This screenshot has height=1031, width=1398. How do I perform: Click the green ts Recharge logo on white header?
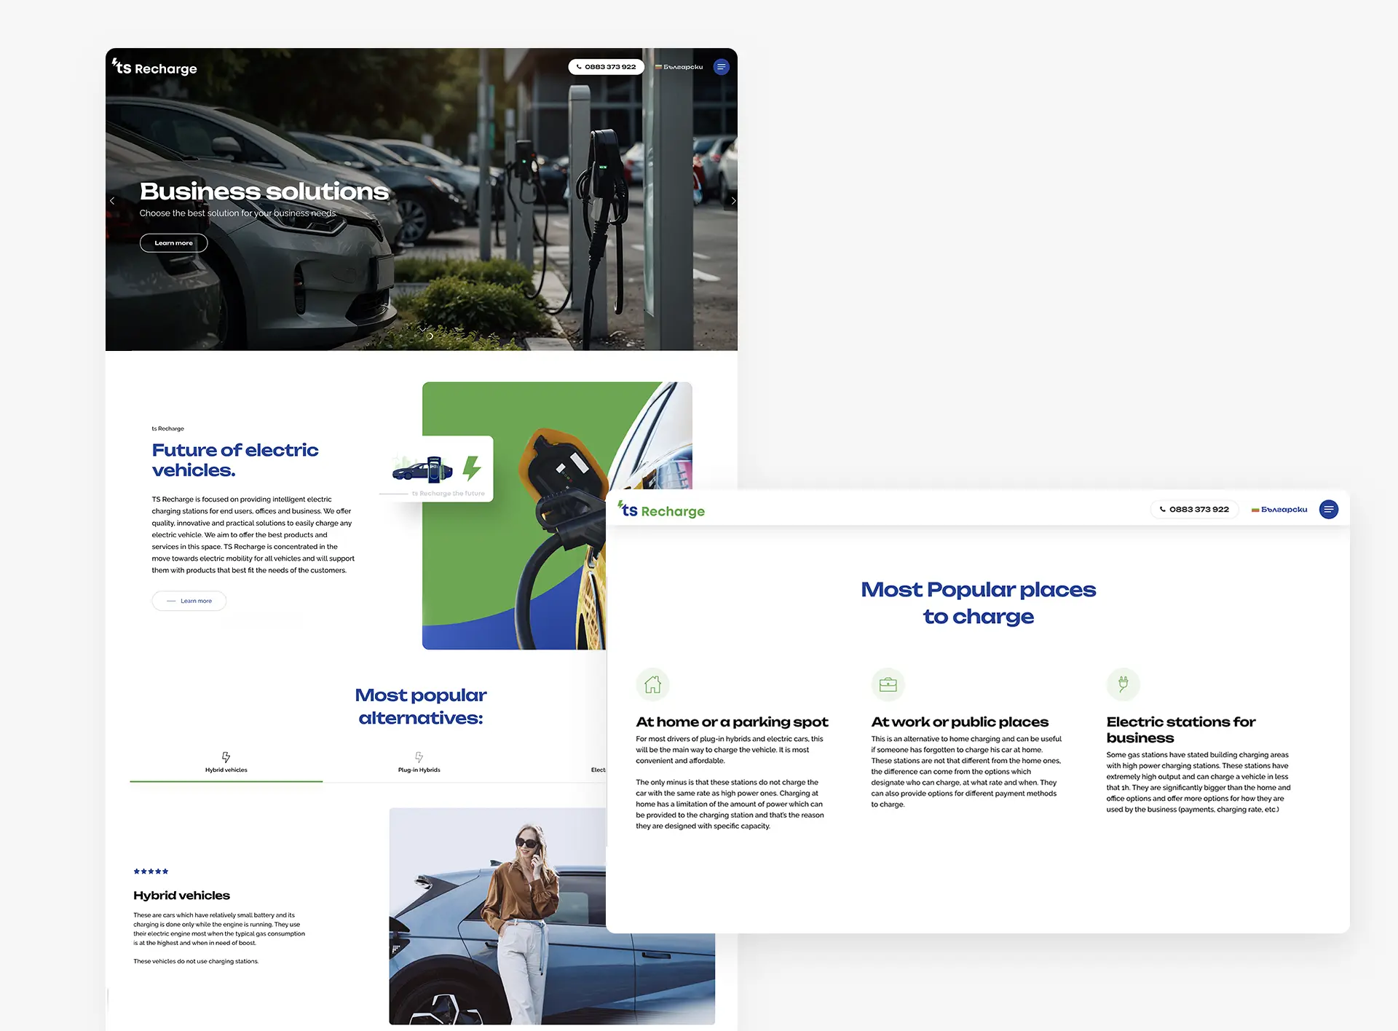pyautogui.click(x=661, y=510)
